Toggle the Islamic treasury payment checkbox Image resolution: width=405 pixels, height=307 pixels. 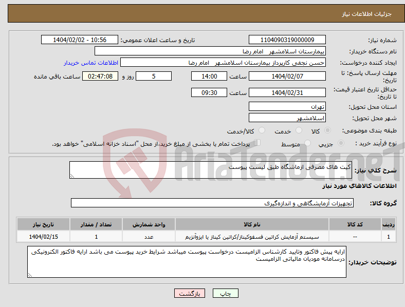point(257,143)
